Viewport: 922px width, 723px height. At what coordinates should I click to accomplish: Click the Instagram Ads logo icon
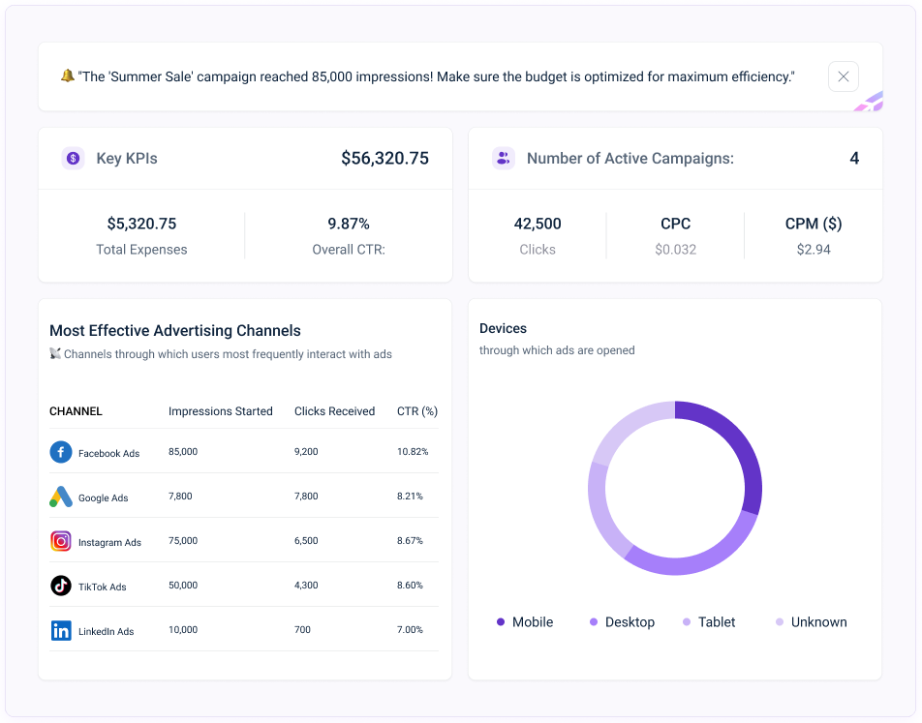(x=61, y=541)
